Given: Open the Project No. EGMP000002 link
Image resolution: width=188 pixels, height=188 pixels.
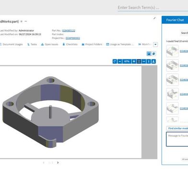Looking at the screenshot, I should tap(73, 38).
